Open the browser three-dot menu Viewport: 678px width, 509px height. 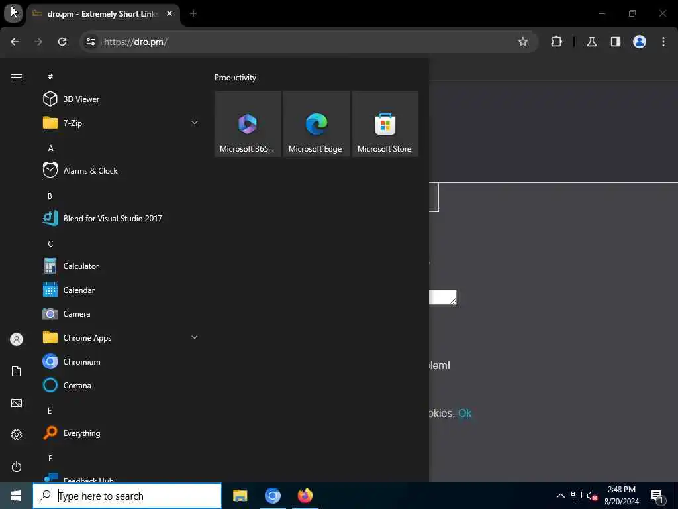(x=663, y=42)
